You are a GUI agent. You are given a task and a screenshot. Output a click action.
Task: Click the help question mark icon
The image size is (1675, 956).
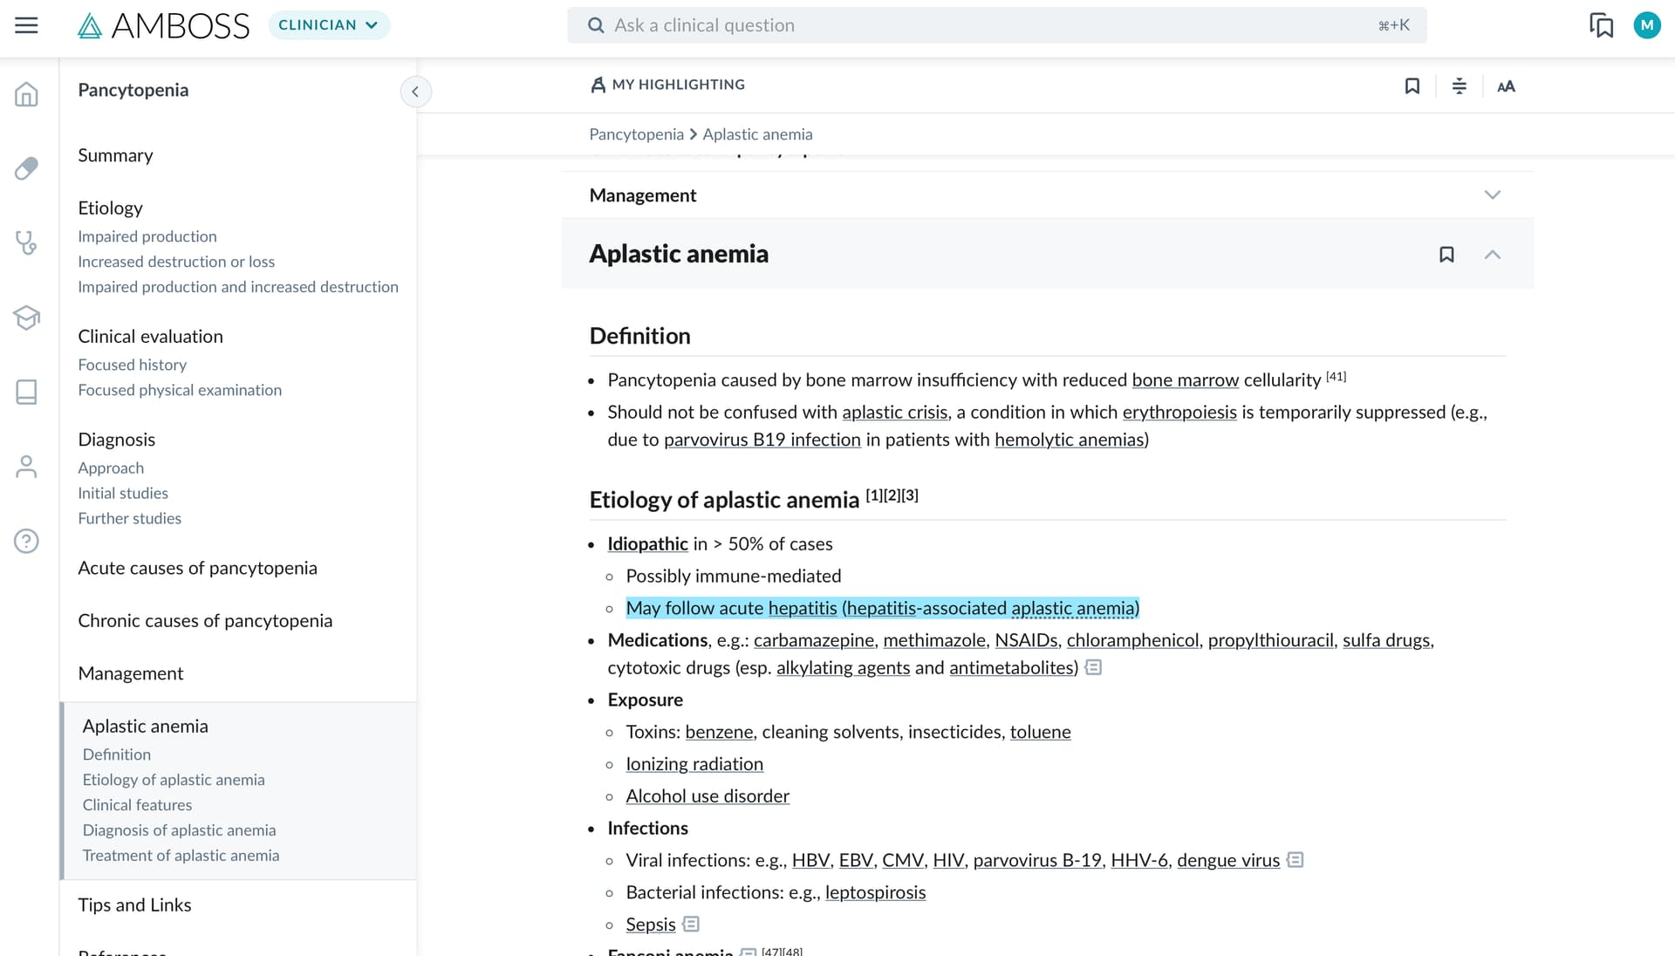26,542
